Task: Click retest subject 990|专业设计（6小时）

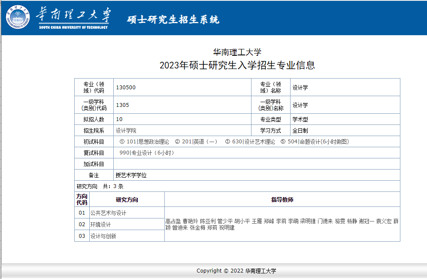Action: point(146,153)
